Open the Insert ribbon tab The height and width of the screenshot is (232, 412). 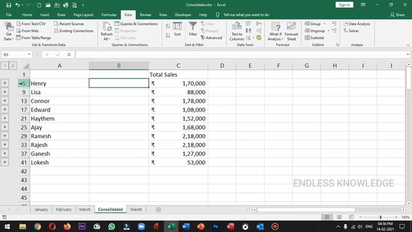(x=44, y=15)
